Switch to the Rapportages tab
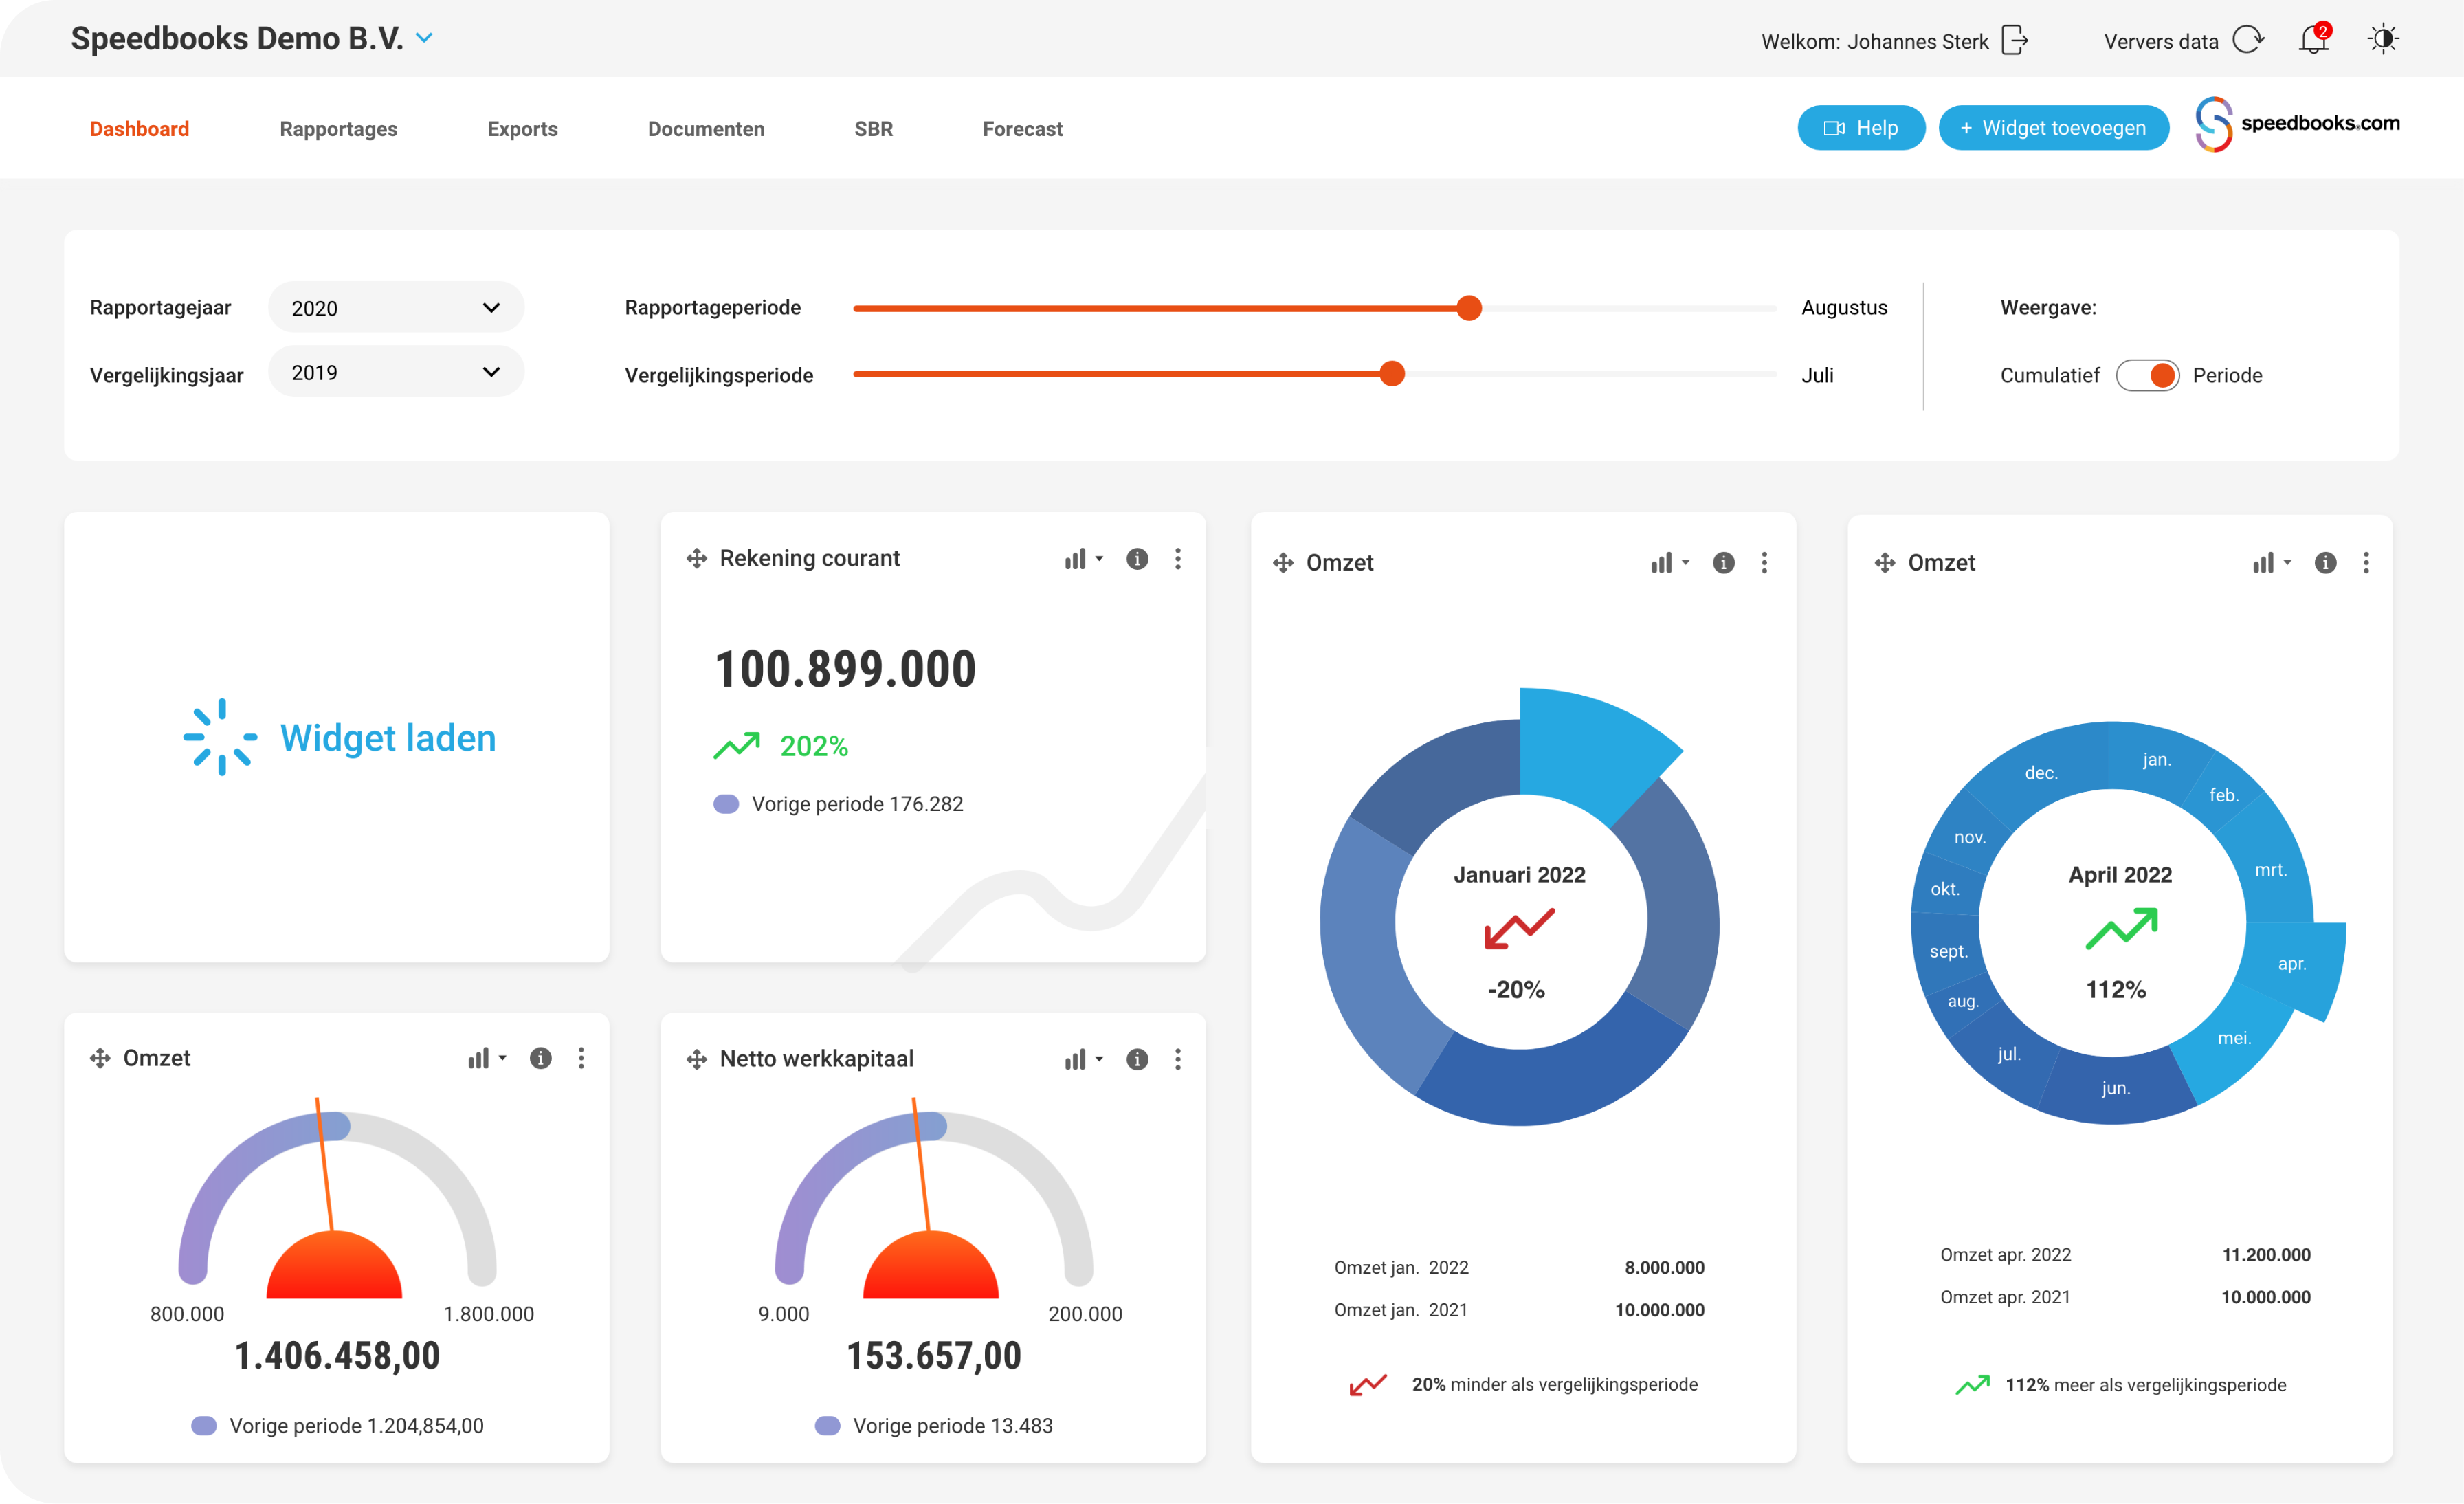Image resolution: width=2464 pixels, height=1504 pixels. point(338,129)
